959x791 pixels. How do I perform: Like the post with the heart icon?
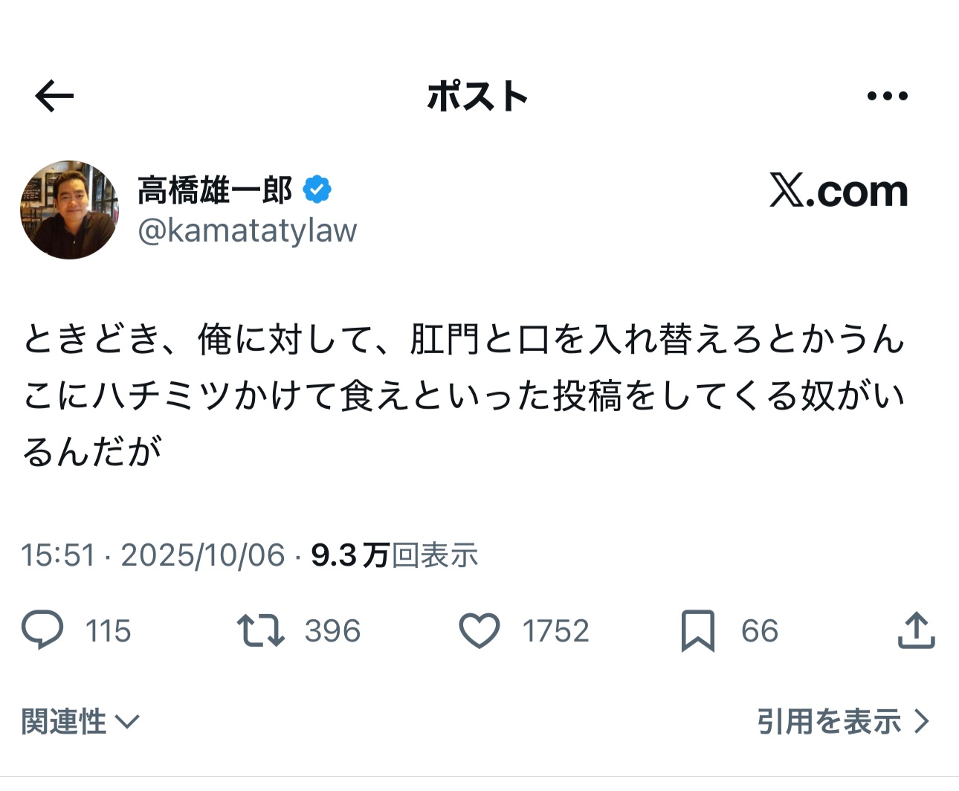pyautogui.click(x=479, y=630)
